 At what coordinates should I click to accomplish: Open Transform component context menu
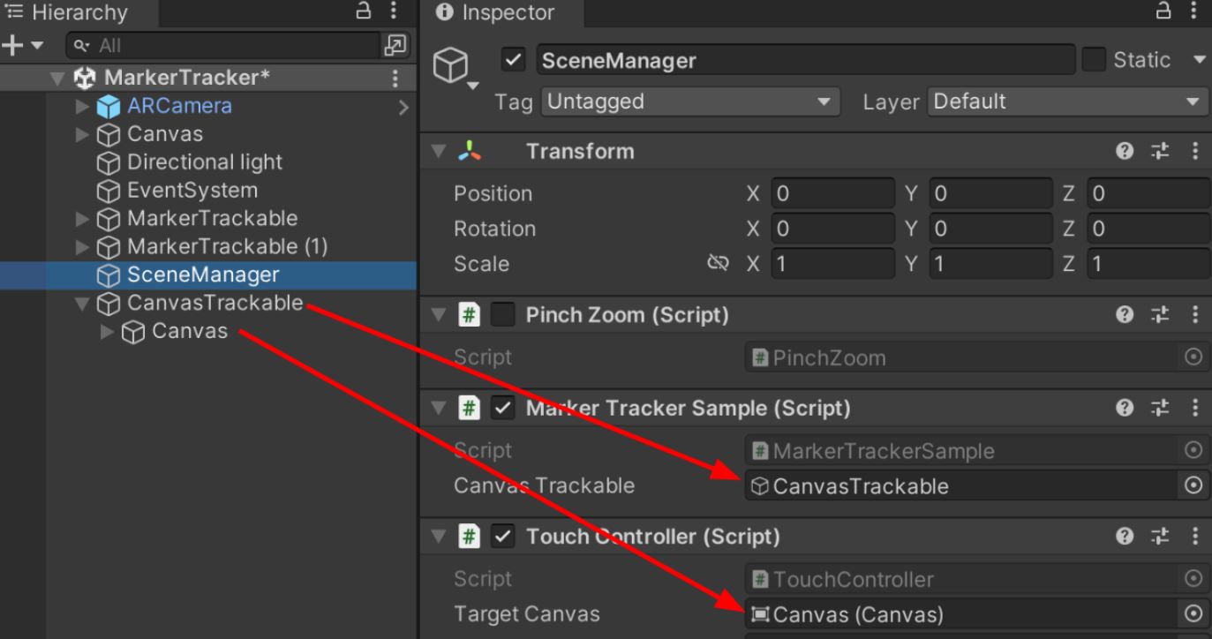(1195, 151)
